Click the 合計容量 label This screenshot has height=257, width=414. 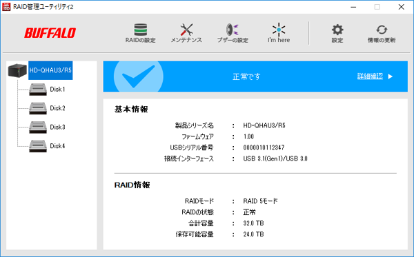point(201,223)
